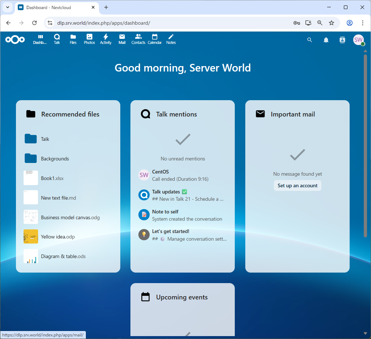Open the Notes app

[x=171, y=39]
